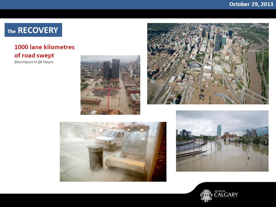Click the flooded rail tracks skyline photo
This screenshot has width=276, height=207.
tap(222, 141)
